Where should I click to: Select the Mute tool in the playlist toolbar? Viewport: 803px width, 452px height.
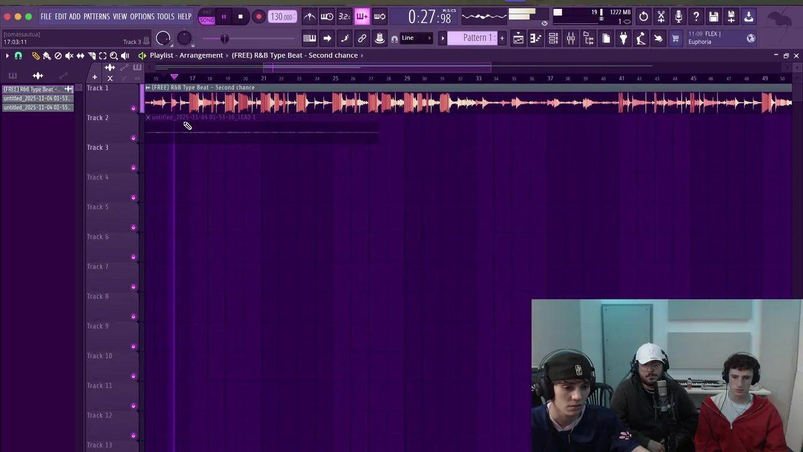pos(69,56)
